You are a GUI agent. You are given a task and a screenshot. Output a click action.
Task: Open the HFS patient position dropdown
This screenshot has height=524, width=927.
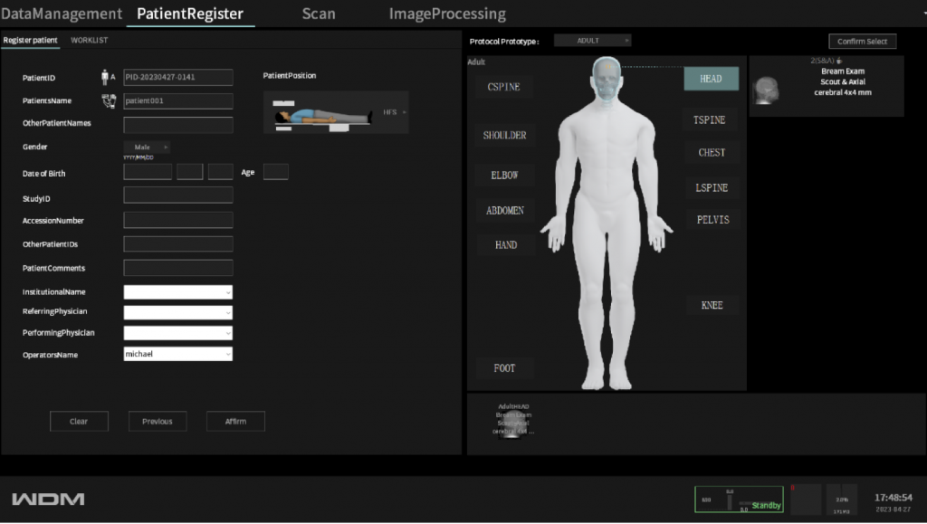tap(395, 112)
